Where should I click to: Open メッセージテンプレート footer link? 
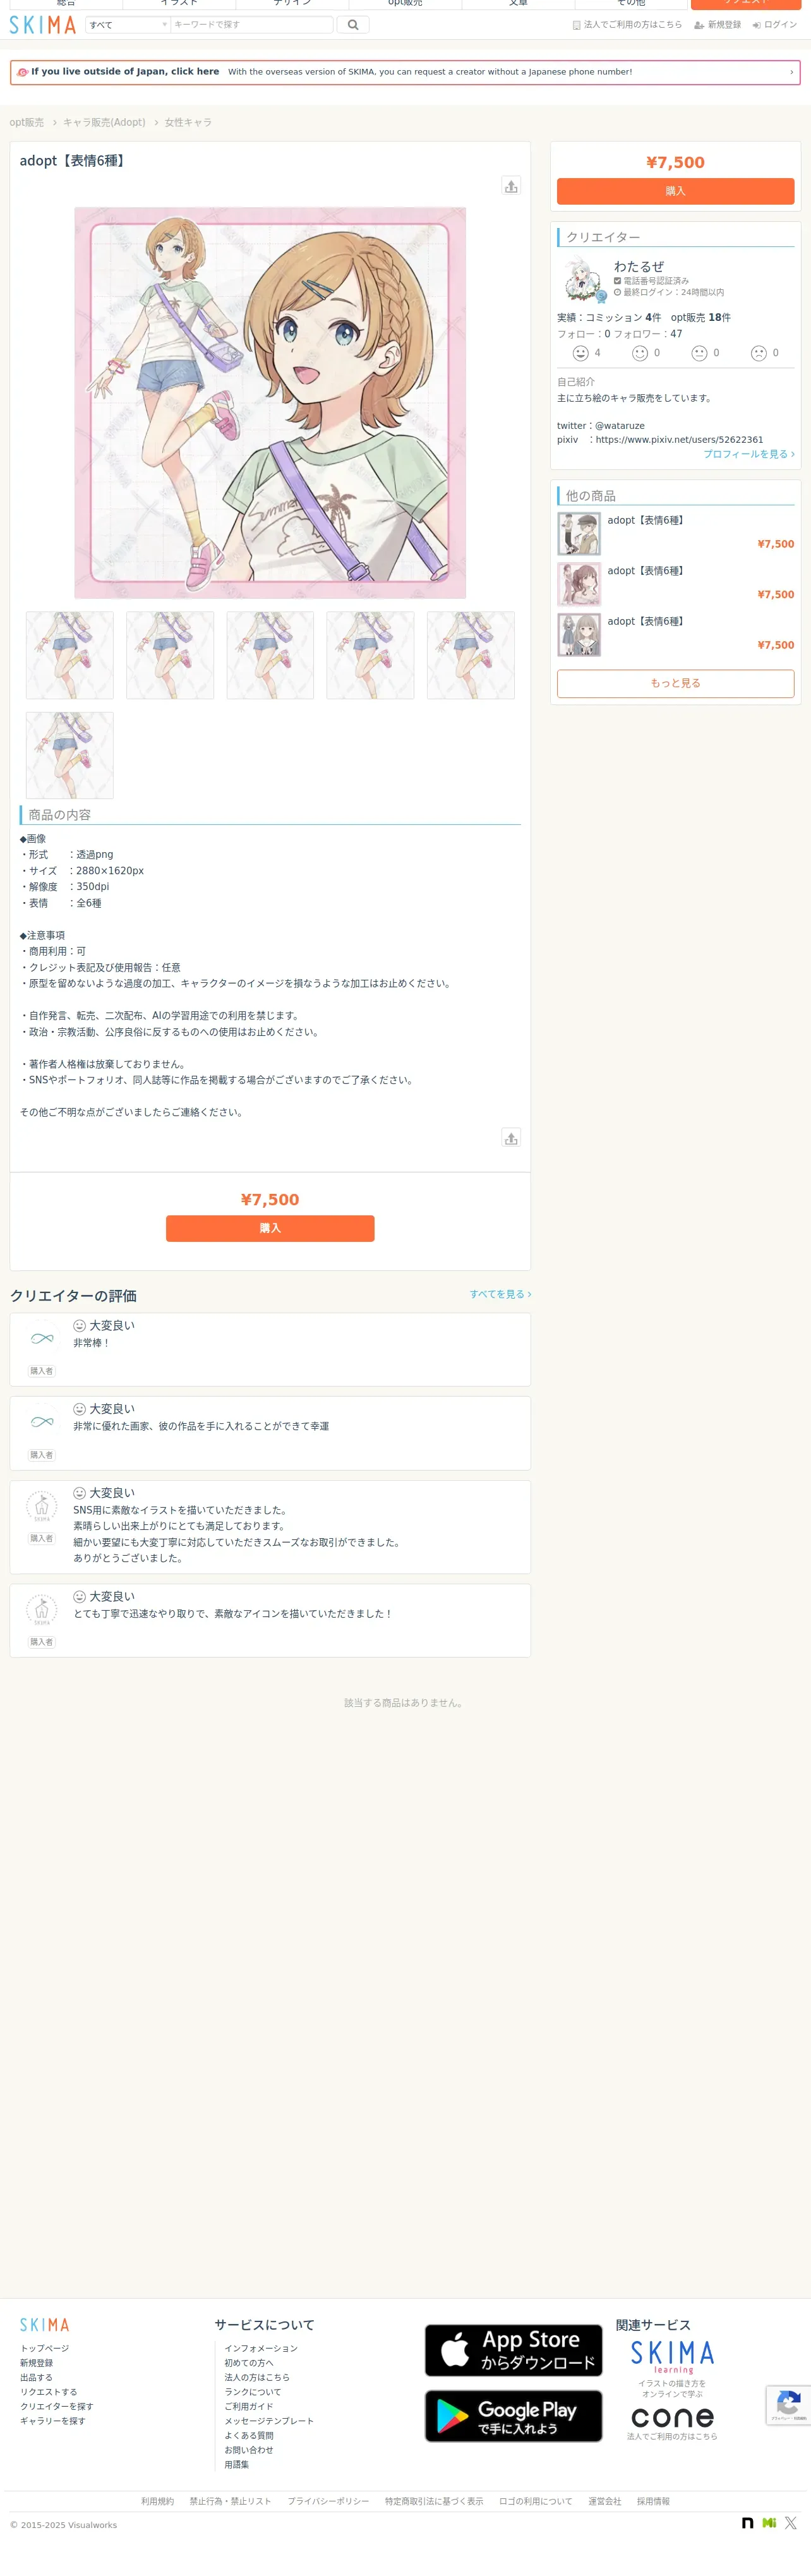click(269, 2421)
